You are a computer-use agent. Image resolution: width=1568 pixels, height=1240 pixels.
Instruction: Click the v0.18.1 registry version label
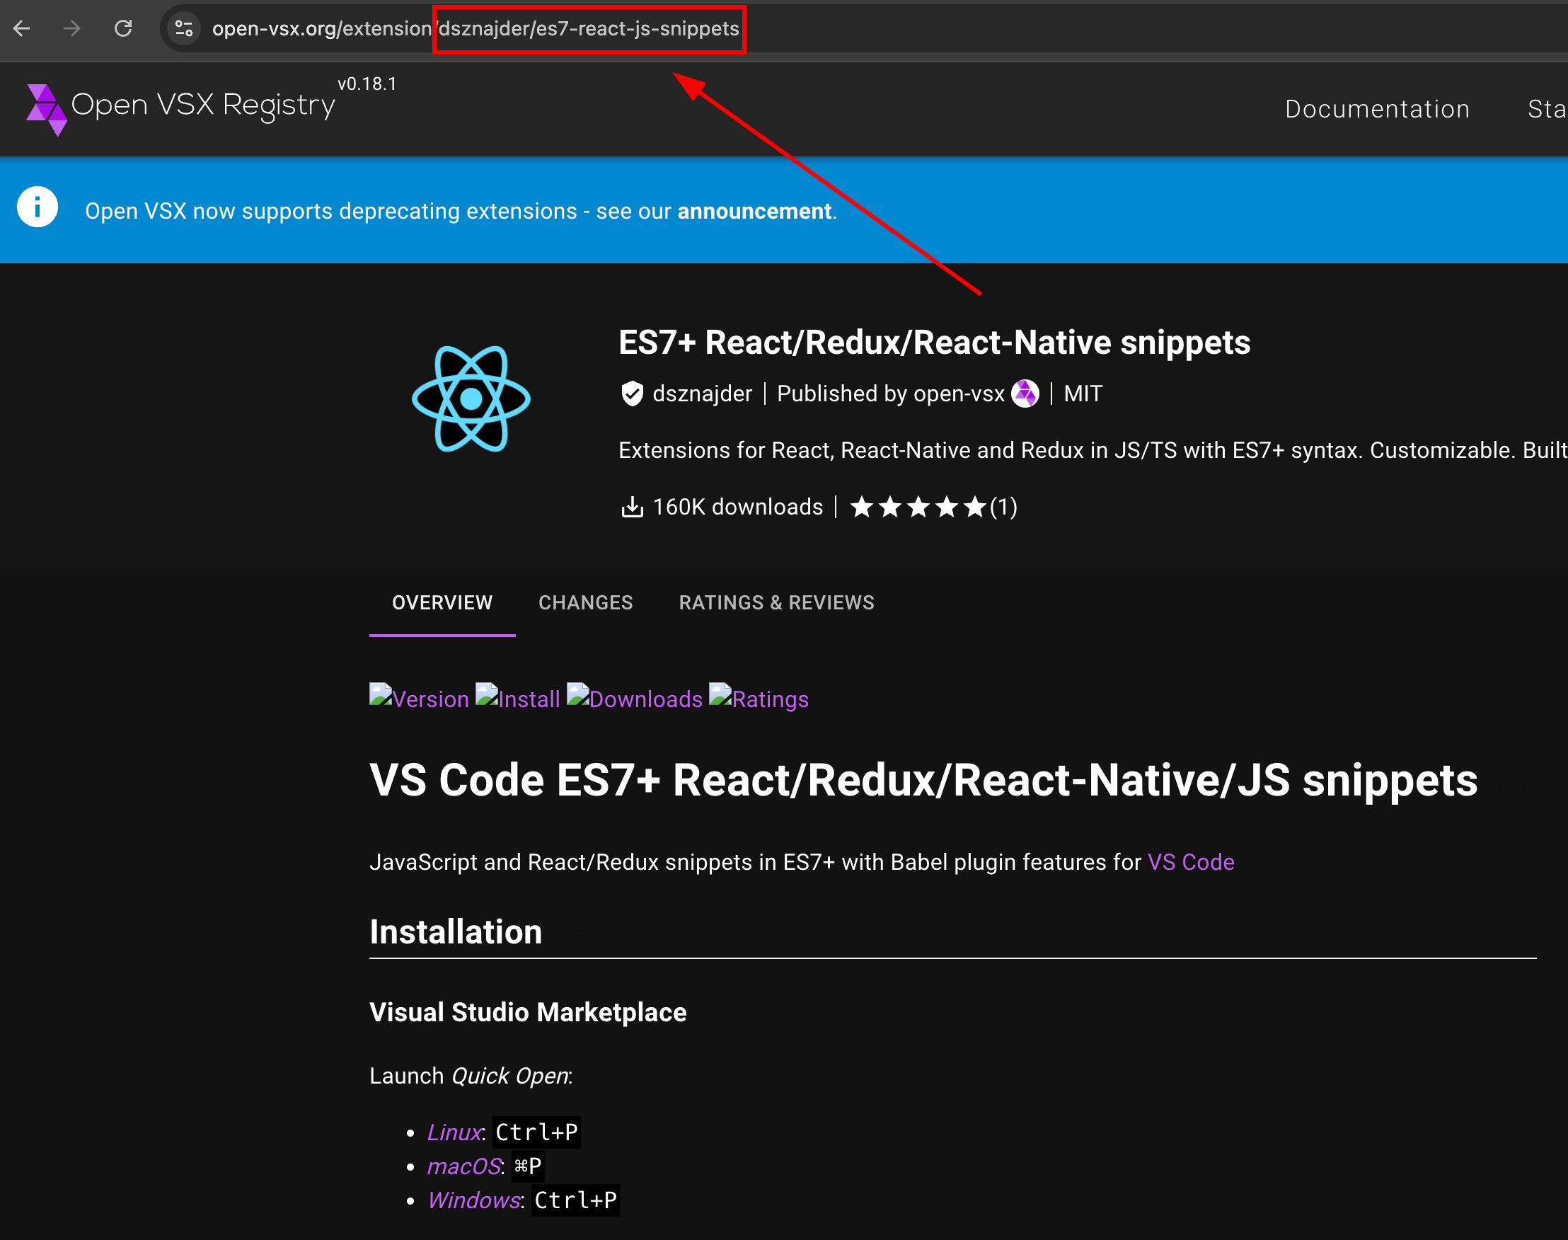(x=367, y=84)
